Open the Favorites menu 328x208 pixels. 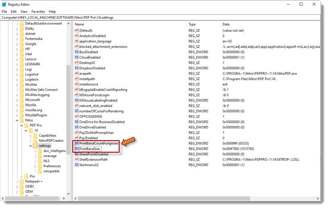tap(38, 12)
